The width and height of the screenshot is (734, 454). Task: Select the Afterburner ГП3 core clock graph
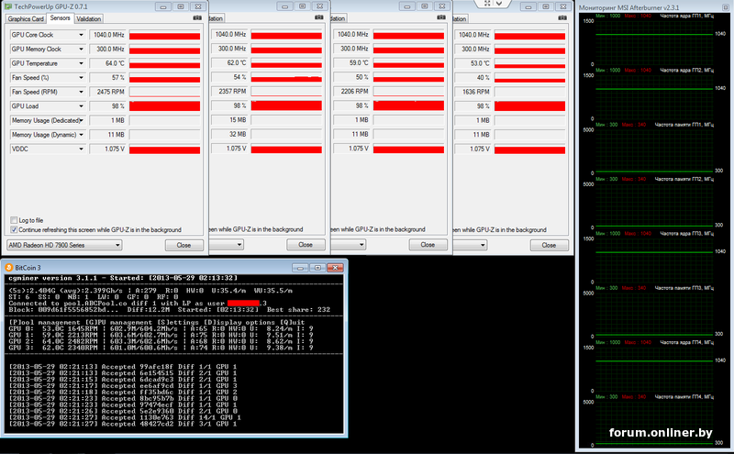(x=653, y=260)
